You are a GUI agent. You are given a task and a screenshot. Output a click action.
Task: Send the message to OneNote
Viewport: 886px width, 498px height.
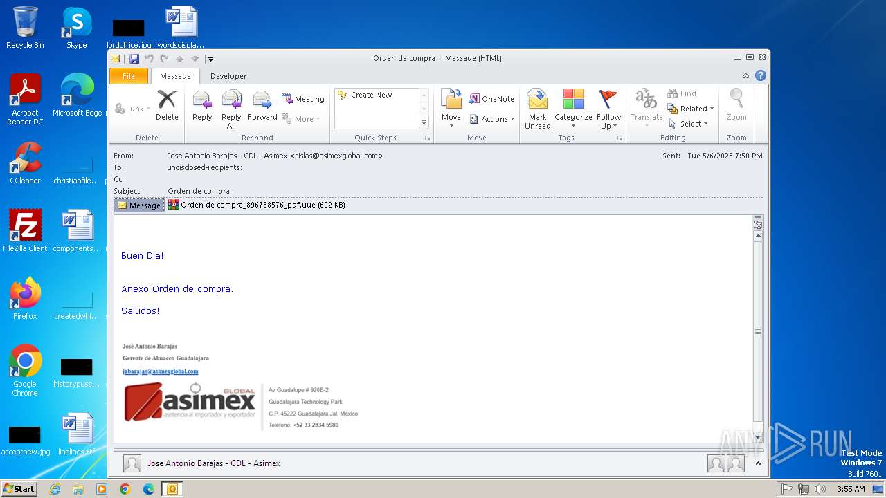click(491, 99)
